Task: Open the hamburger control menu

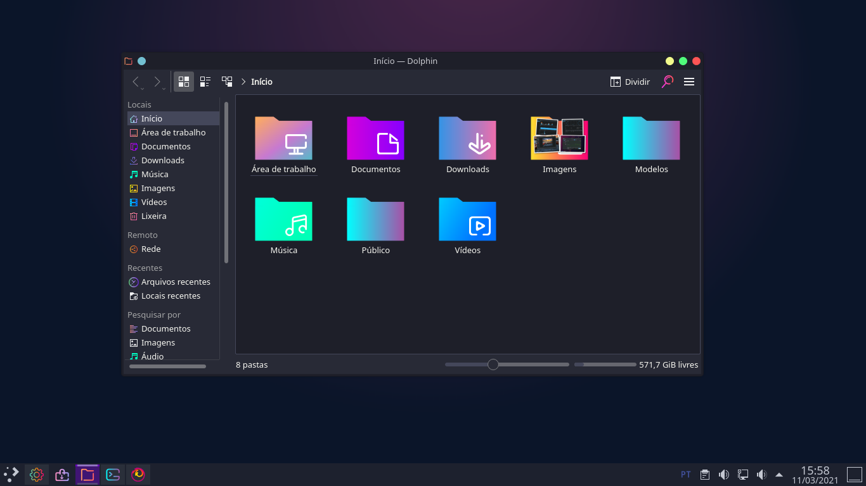Action: pyautogui.click(x=689, y=82)
